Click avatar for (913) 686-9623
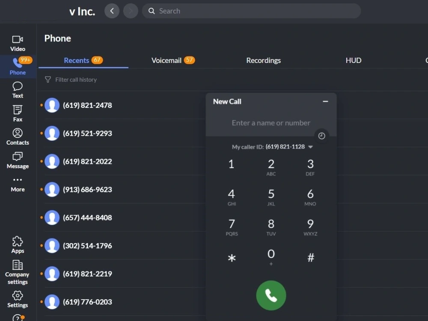Viewport: 428px width, 321px height. tap(52, 190)
